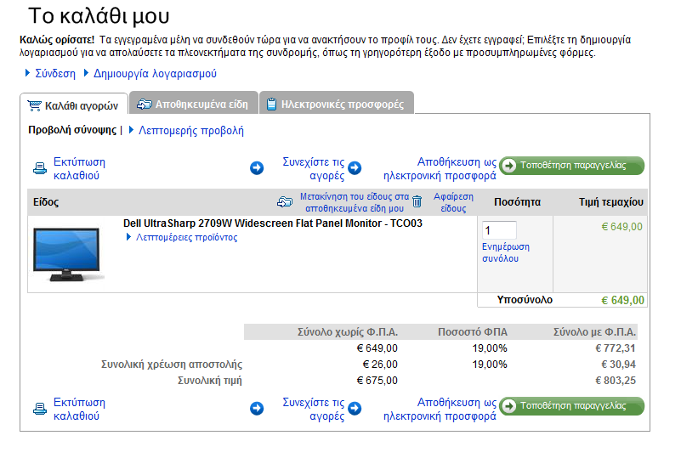
Task: Click the clipboard icon on Ηλεκτρονικές προσφορές tab
Action: click(x=271, y=105)
